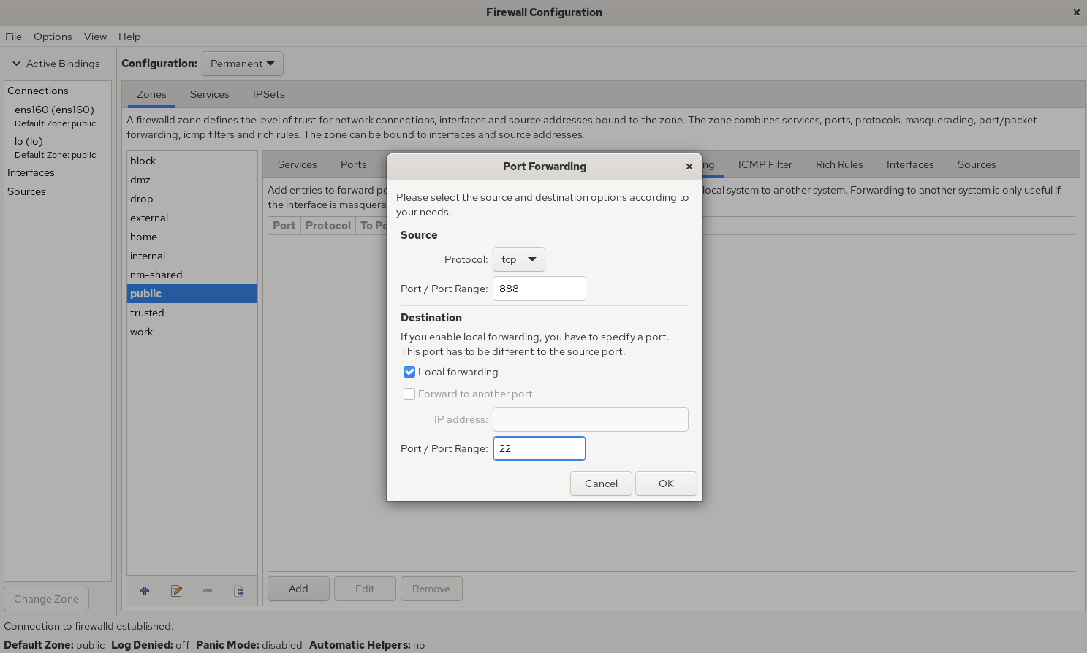Screen dimensions: 1087x653
Task: Switch to the IPSets tab
Action: tap(268, 94)
